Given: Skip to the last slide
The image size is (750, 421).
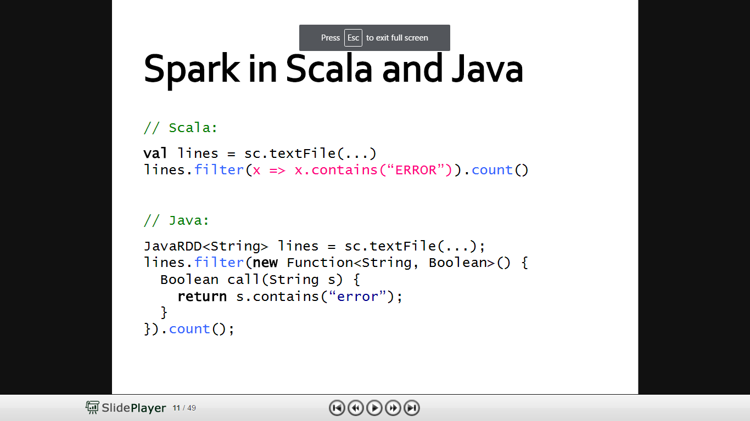Looking at the screenshot, I should [x=411, y=408].
